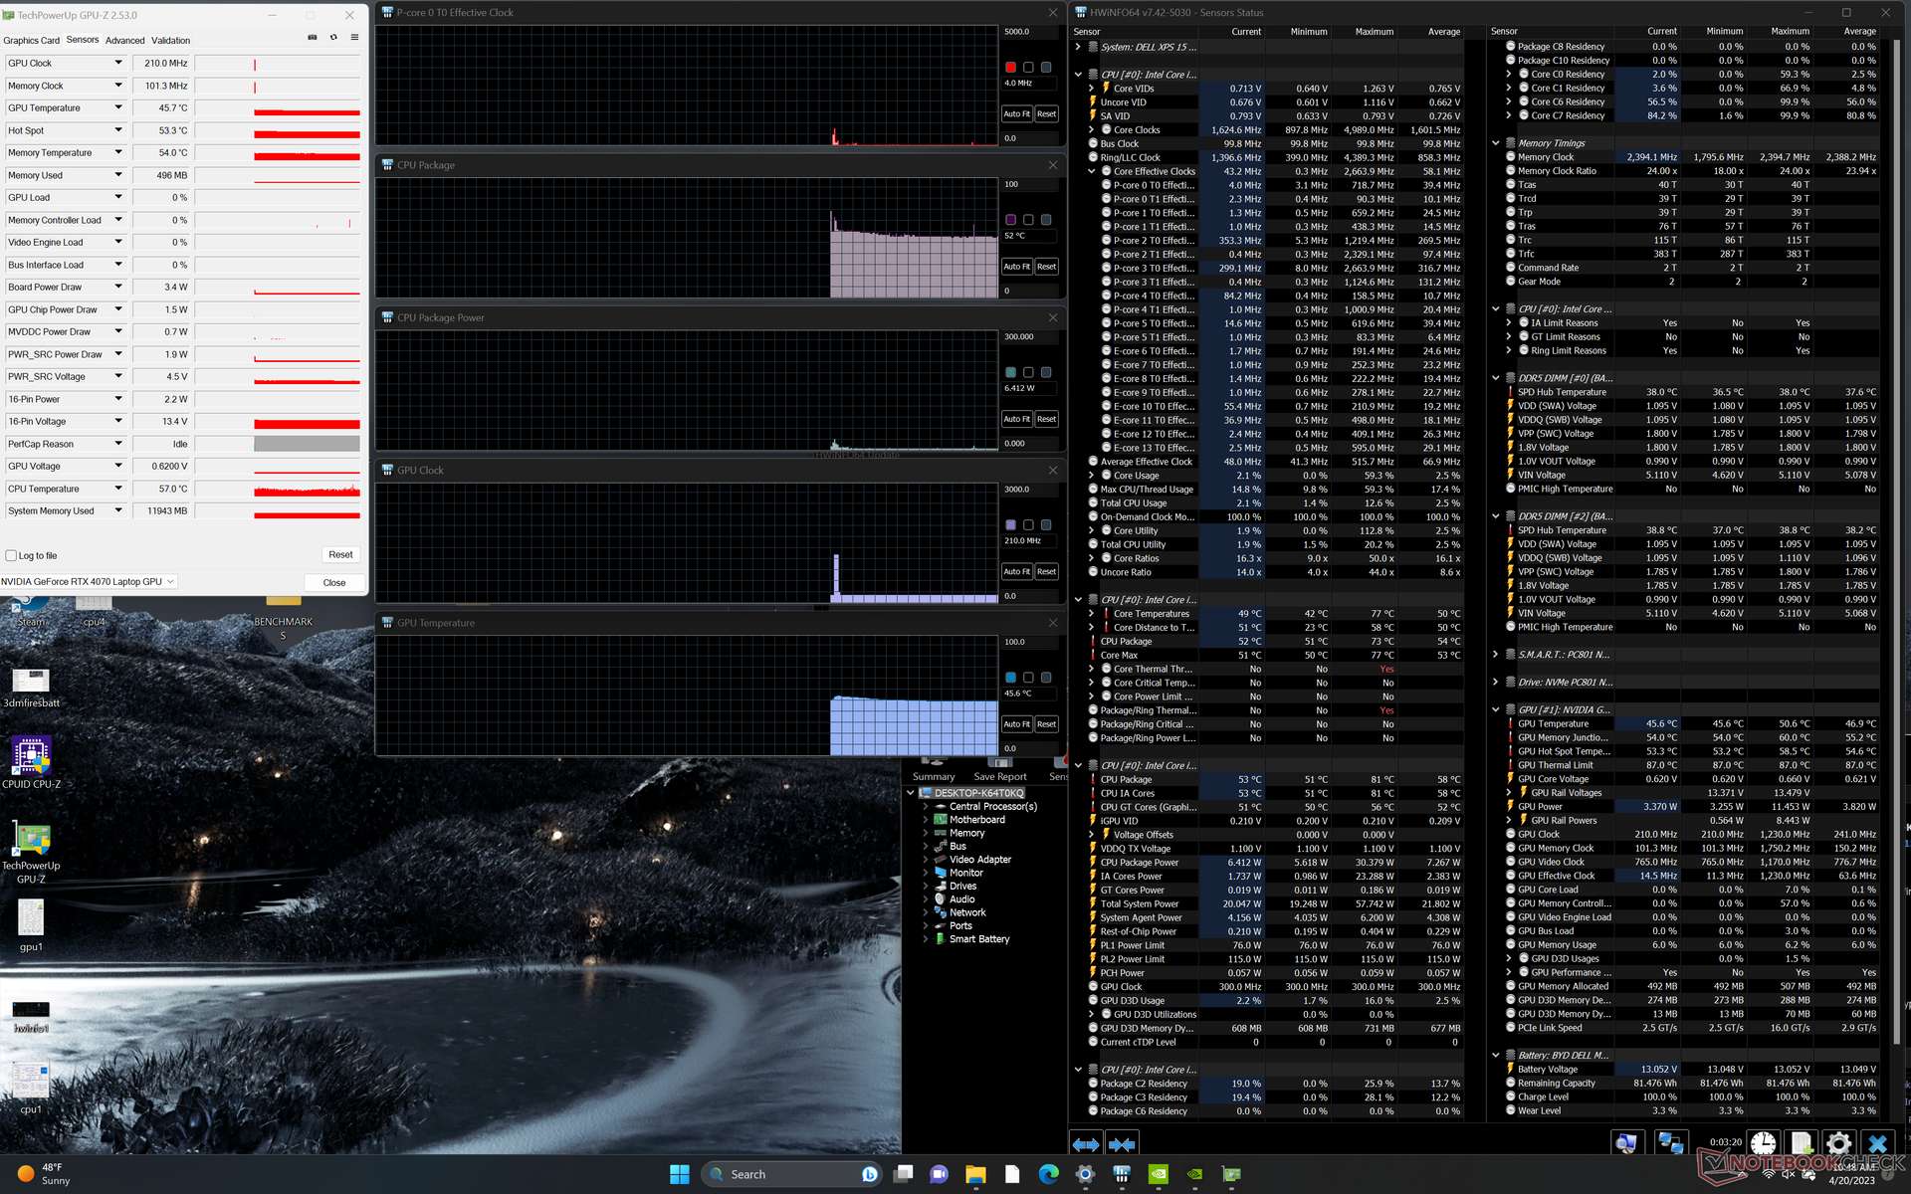Open HWiNFO sensor settings gear icon
The height and width of the screenshot is (1194, 1911).
pyautogui.click(x=1838, y=1143)
